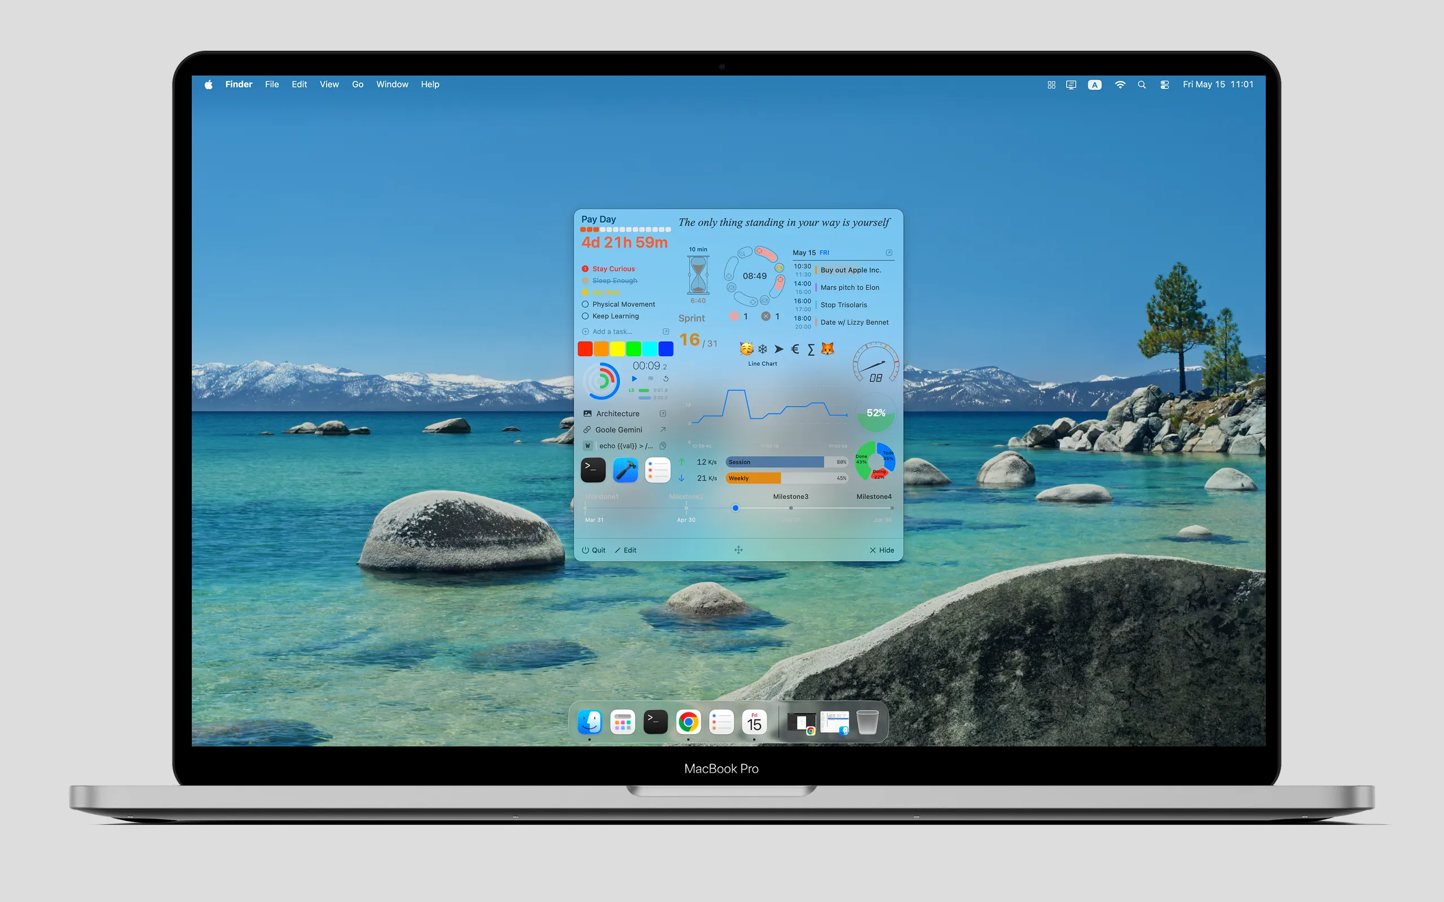Check off the Keep Learning task
This screenshot has width=1444, height=902.
[585, 316]
